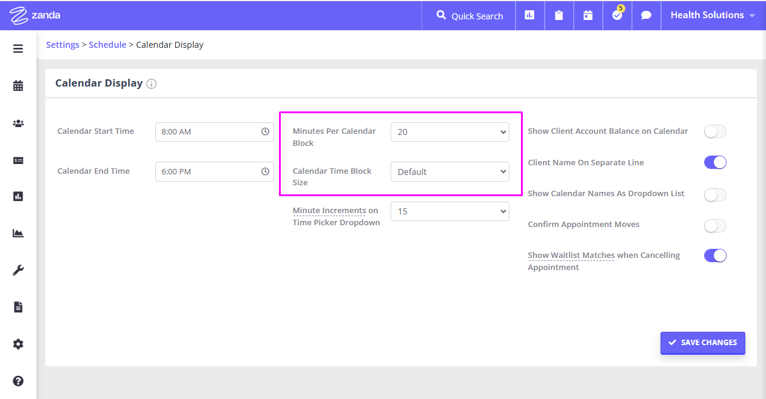The image size is (766, 399).
Task: Select the Invoices icon in the sidebar
Action: 18,160
